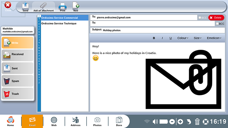Check the BCC box for the first recipient

point(200,18)
